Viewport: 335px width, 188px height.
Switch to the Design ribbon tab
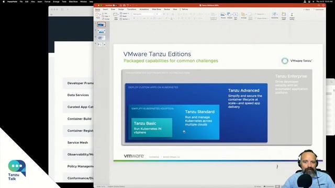coord(121,9)
